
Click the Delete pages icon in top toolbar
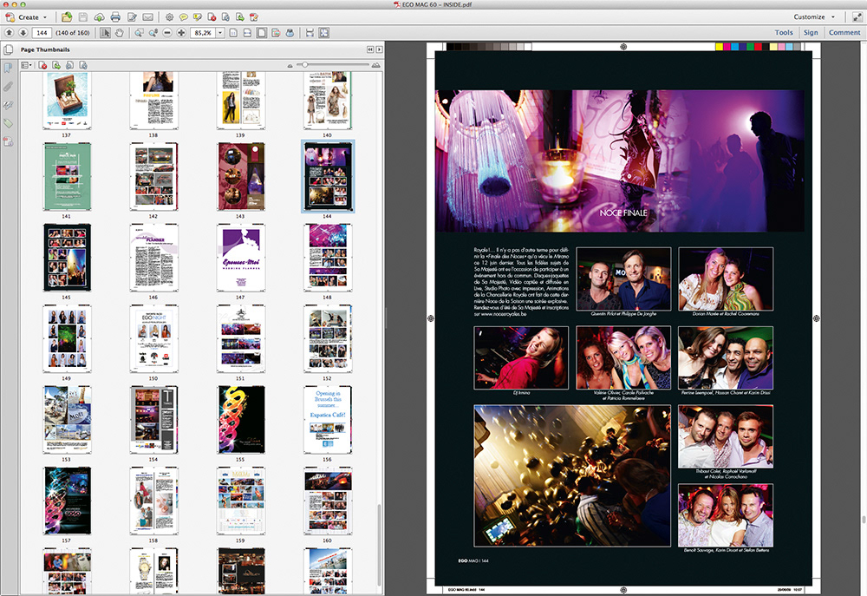[212, 17]
